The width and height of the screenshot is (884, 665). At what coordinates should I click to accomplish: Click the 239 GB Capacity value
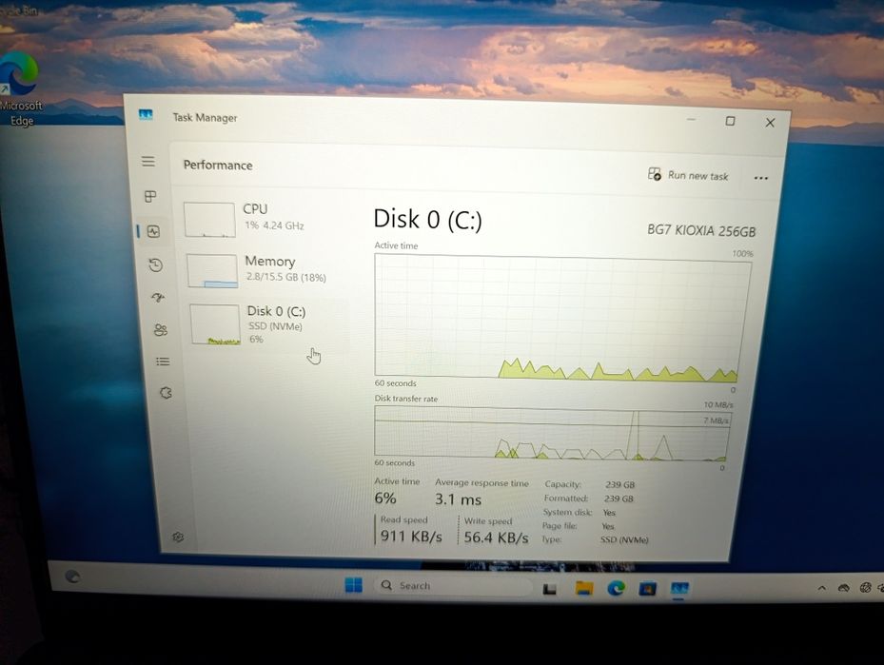coord(620,484)
